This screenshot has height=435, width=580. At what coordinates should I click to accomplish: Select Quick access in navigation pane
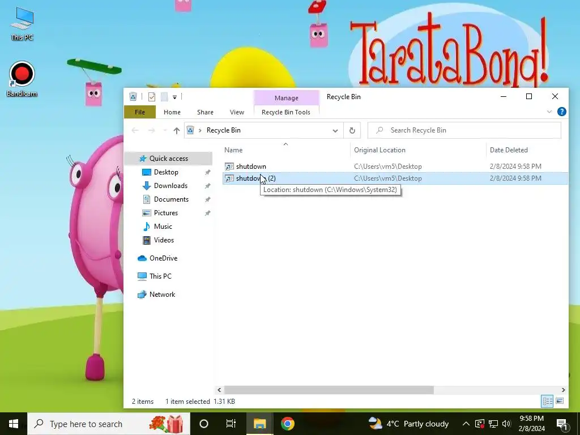(x=169, y=159)
